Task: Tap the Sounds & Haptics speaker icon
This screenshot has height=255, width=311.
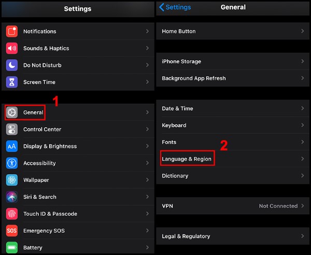Action: point(12,48)
